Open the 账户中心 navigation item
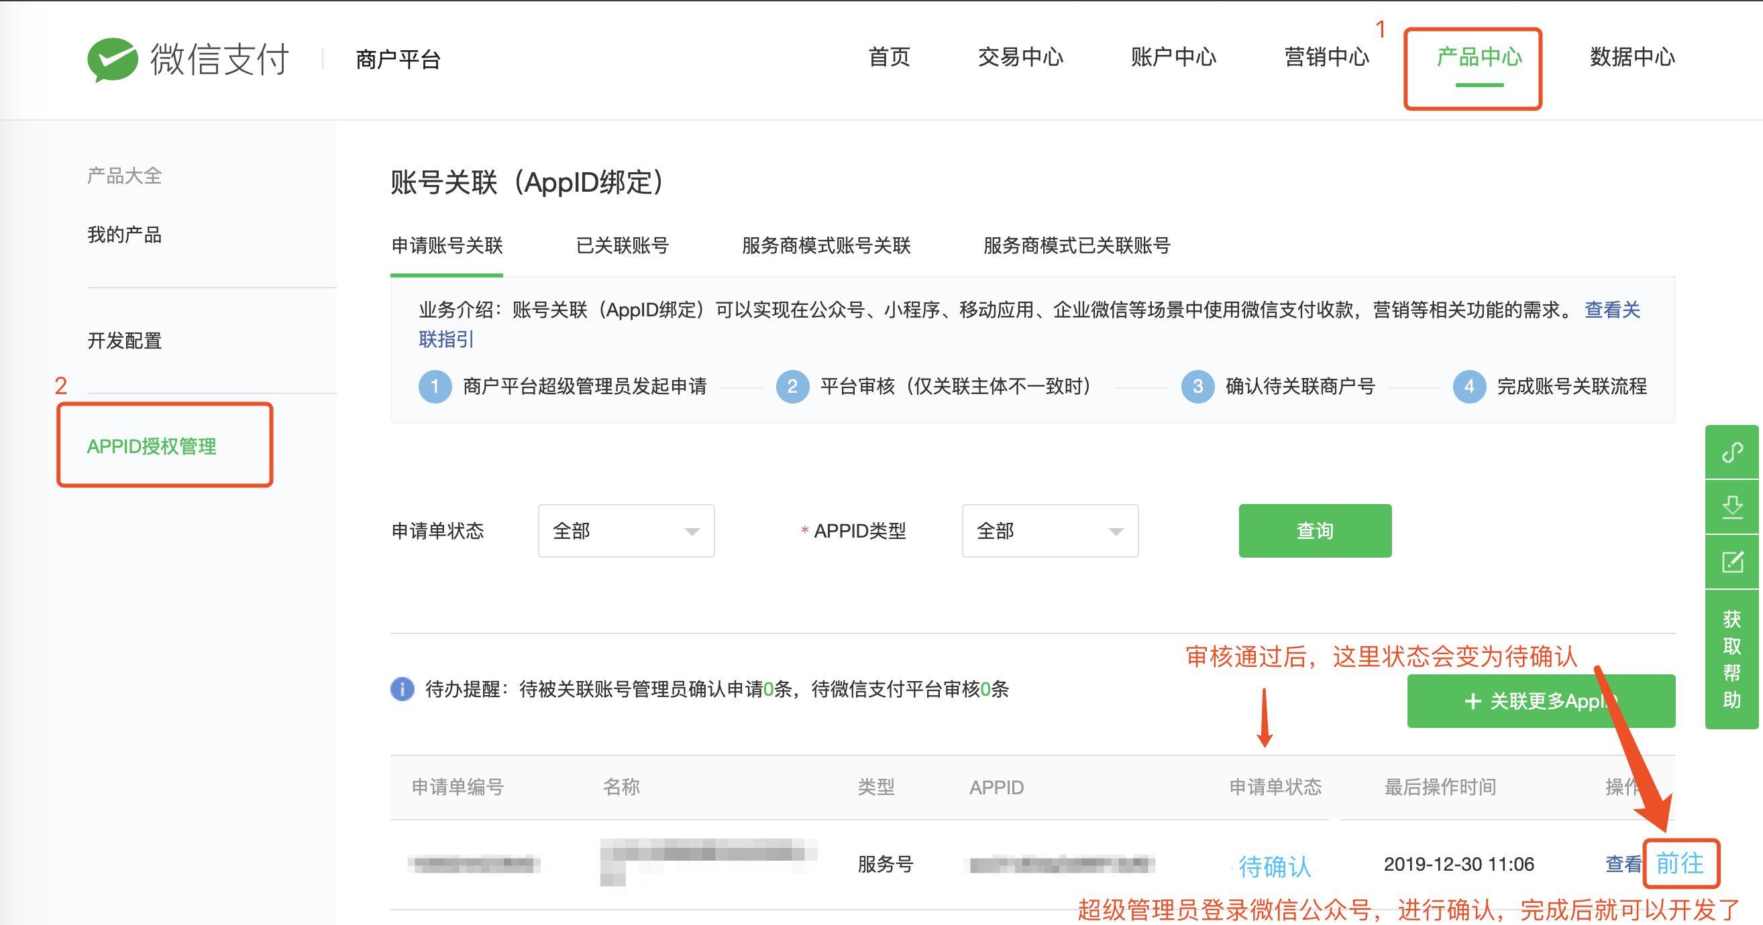Screen dimensions: 1763x925 click(x=1175, y=59)
